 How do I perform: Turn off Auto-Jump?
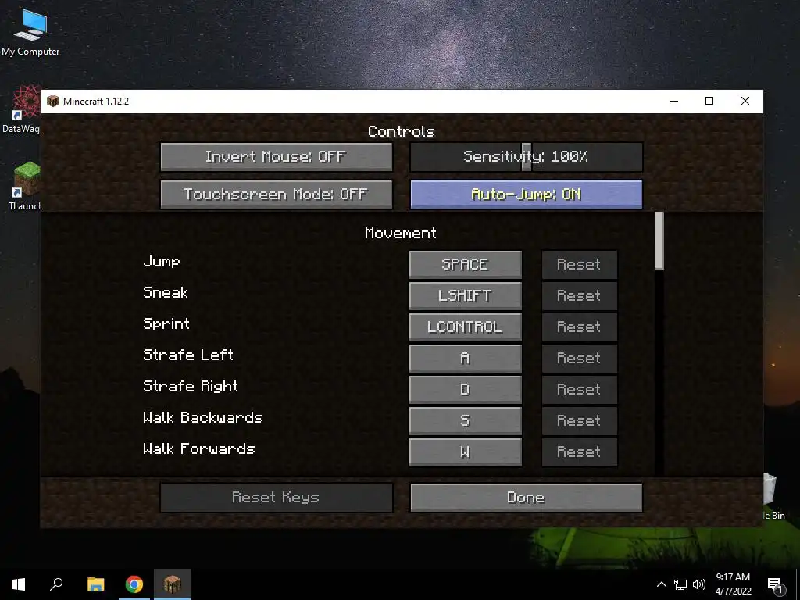point(527,195)
